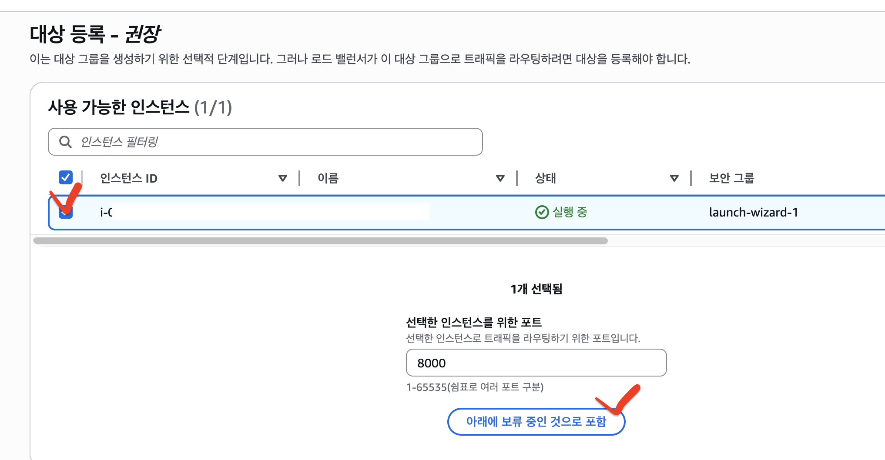Click the search magnifier icon in instance filter

pyautogui.click(x=65, y=142)
